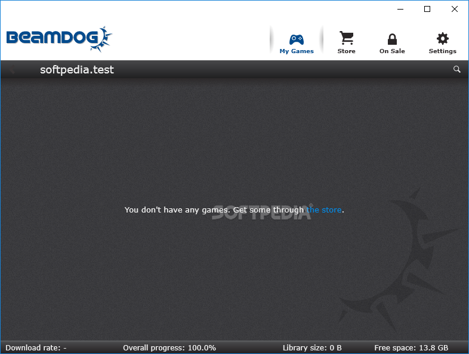469x354 pixels.
Task: Click the Overall progress: 100.0% status
Action: click(x=169, y=347)
